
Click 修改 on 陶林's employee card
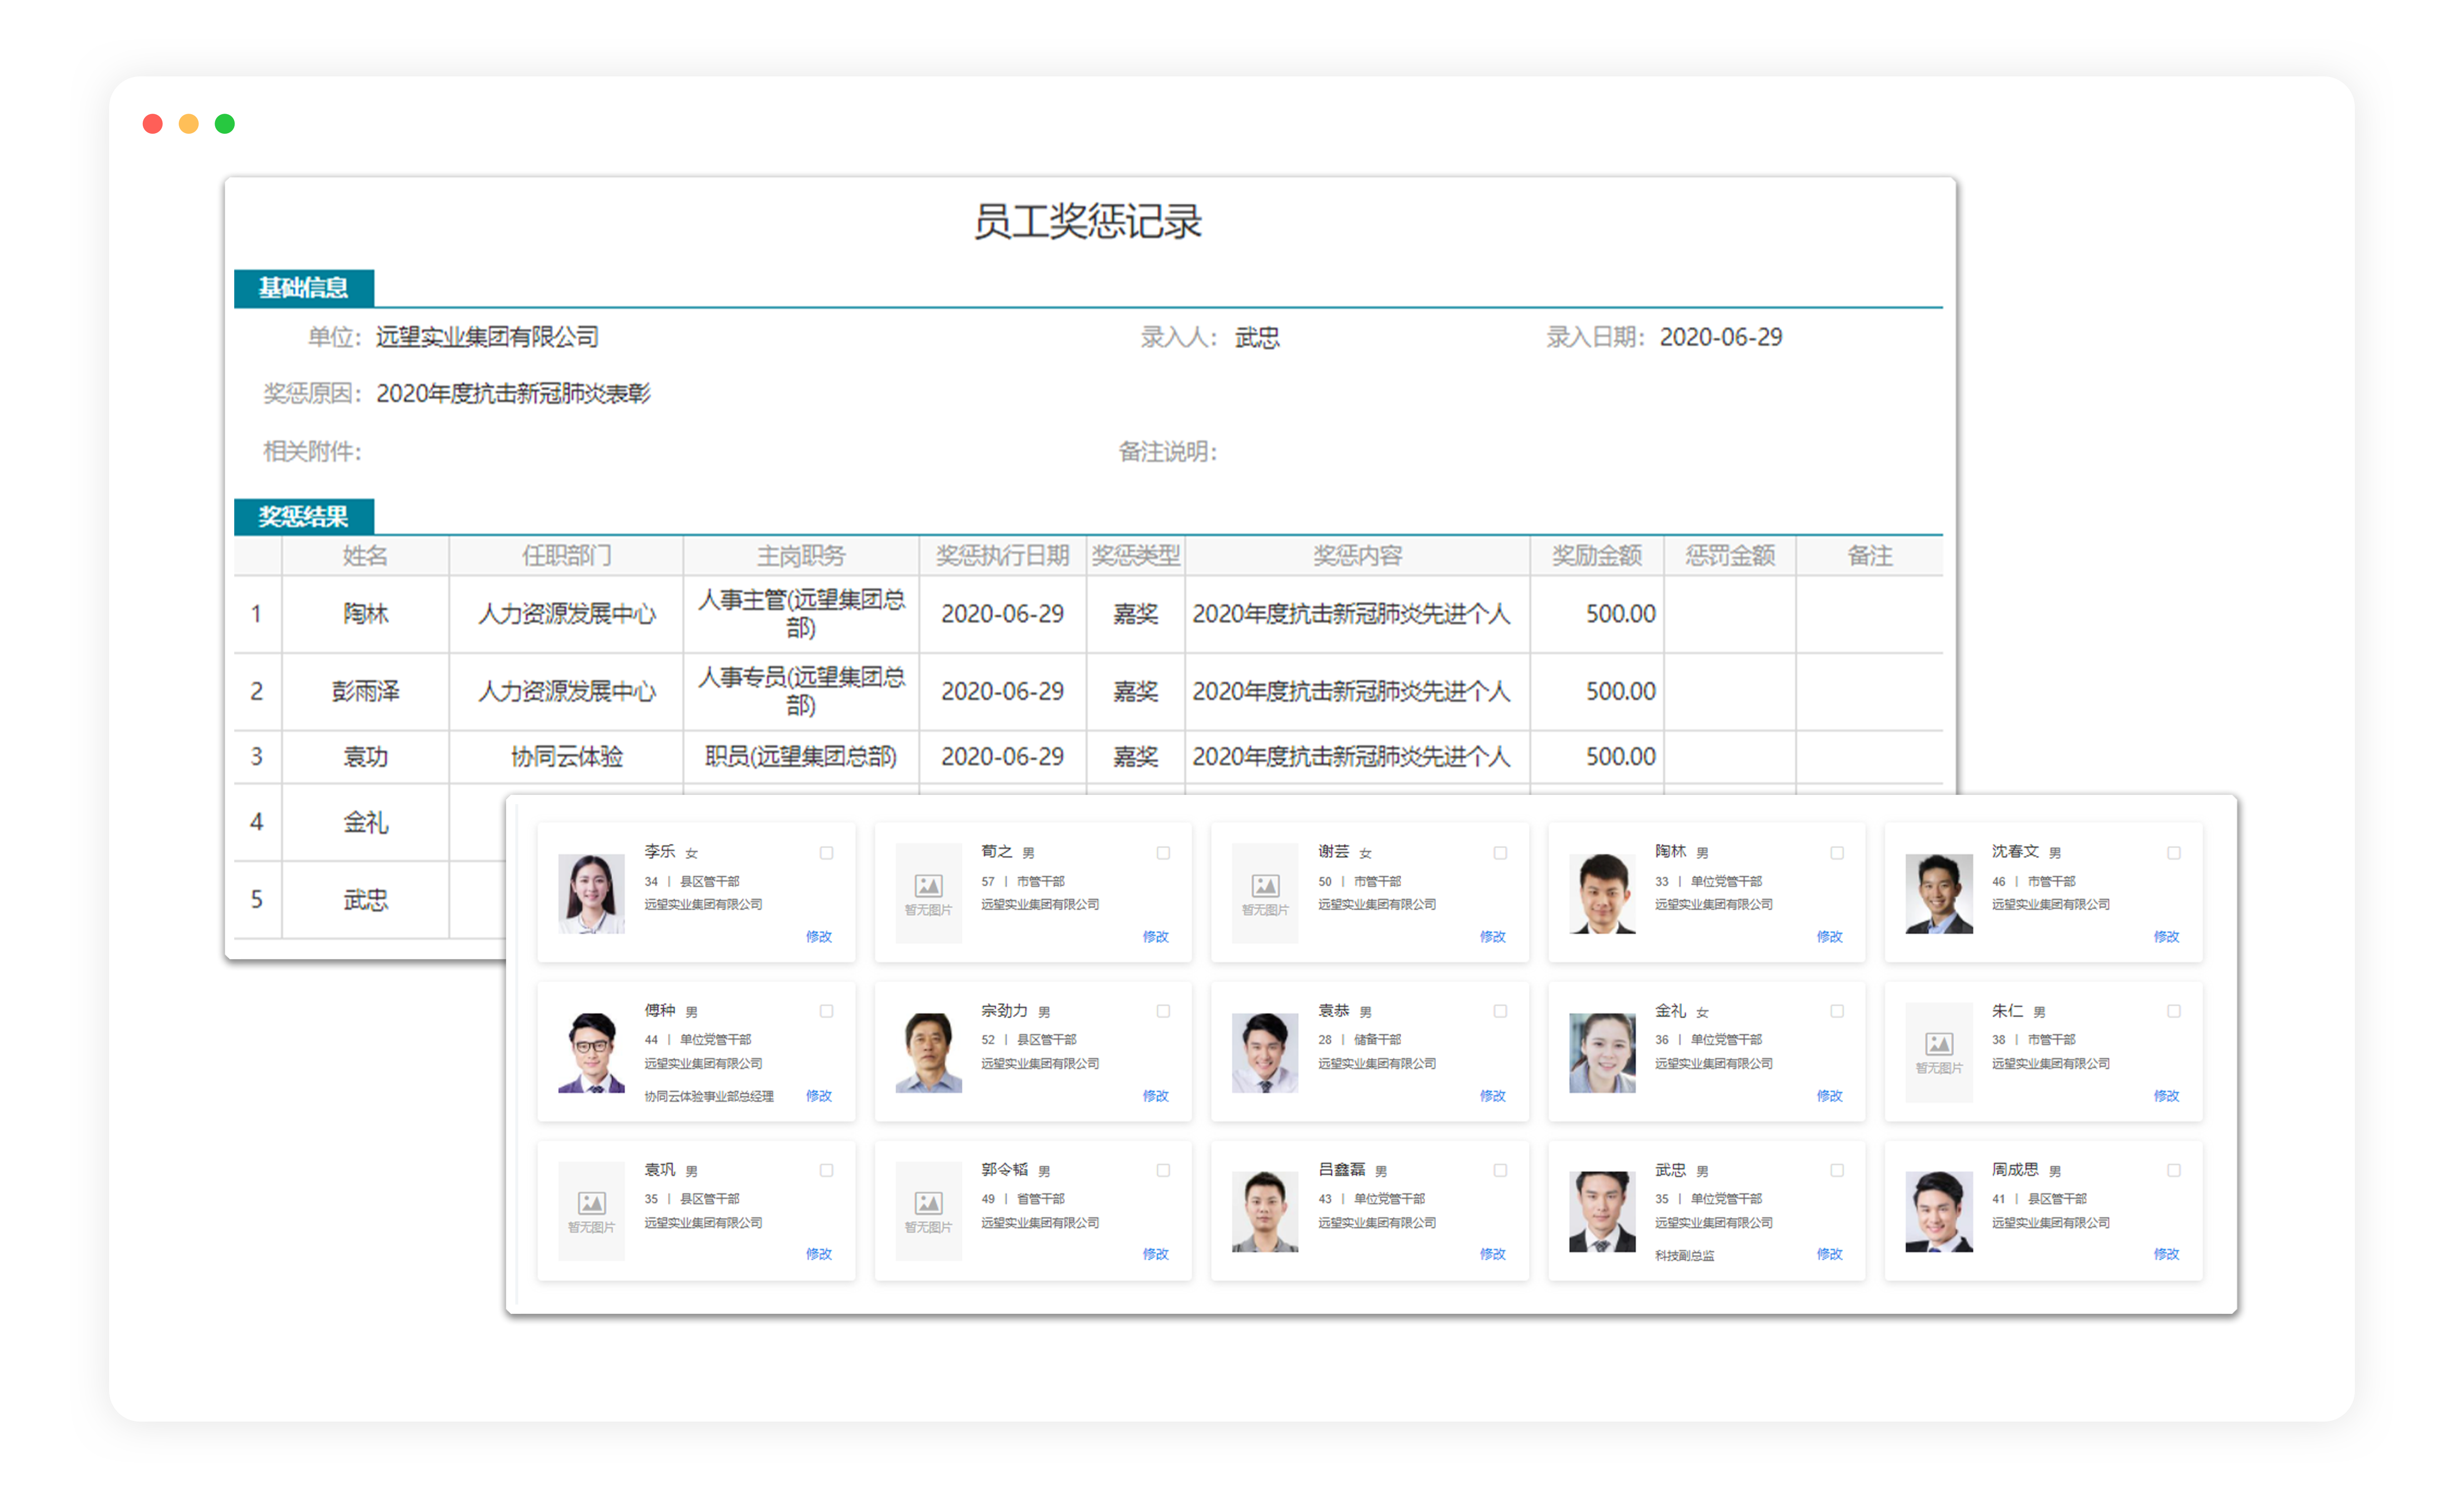1830,936
